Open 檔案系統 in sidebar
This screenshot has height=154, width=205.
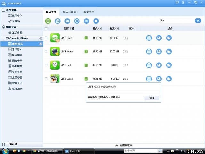pyautogui.click(x=21, y=83)
